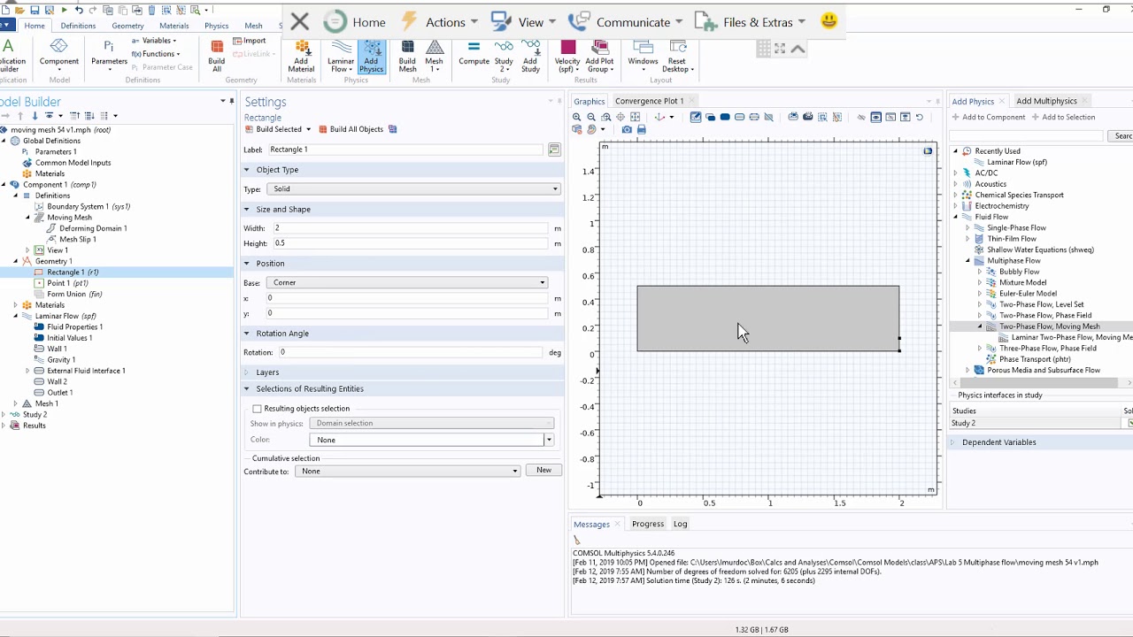Open the Geometry ribbon tab
The image size is (1133, 637).
point(127,26)
